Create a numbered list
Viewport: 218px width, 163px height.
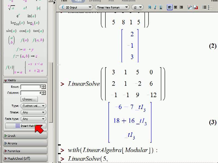pyautogui.click(x=210, y=7)
